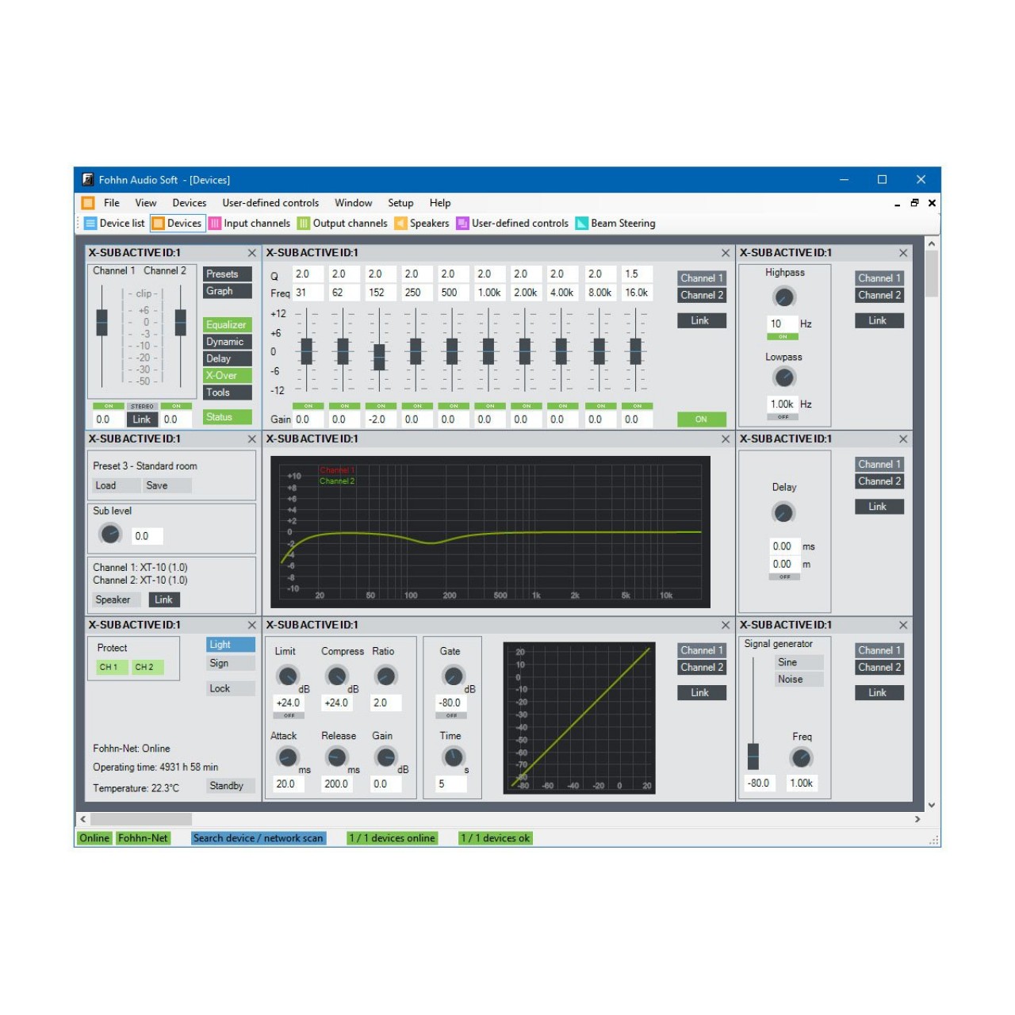The width and height of the screenshot is (1015, 1015).
Task: Toggle the Lowpass OFF indicator
Action: click(783, 417)
